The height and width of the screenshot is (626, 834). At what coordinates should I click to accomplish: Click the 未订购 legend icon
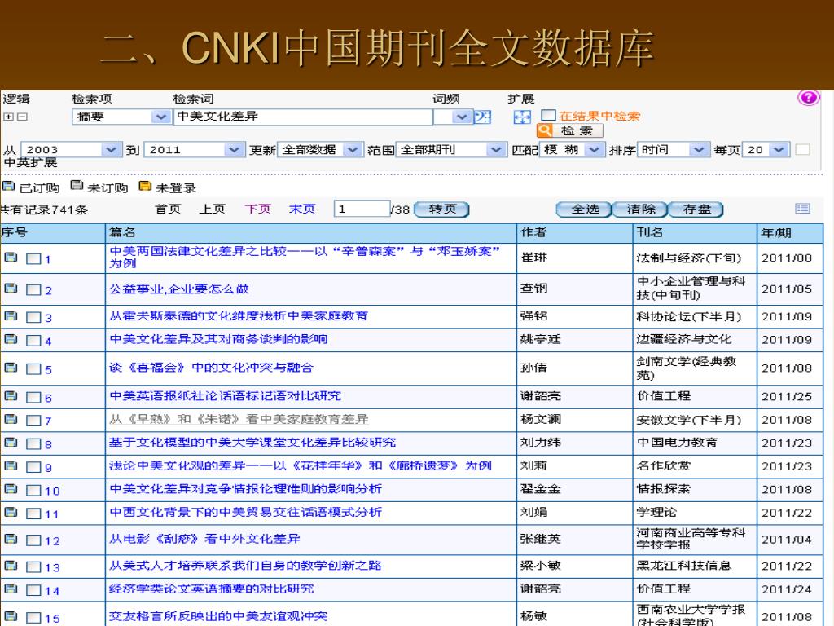tap(77, 185)
